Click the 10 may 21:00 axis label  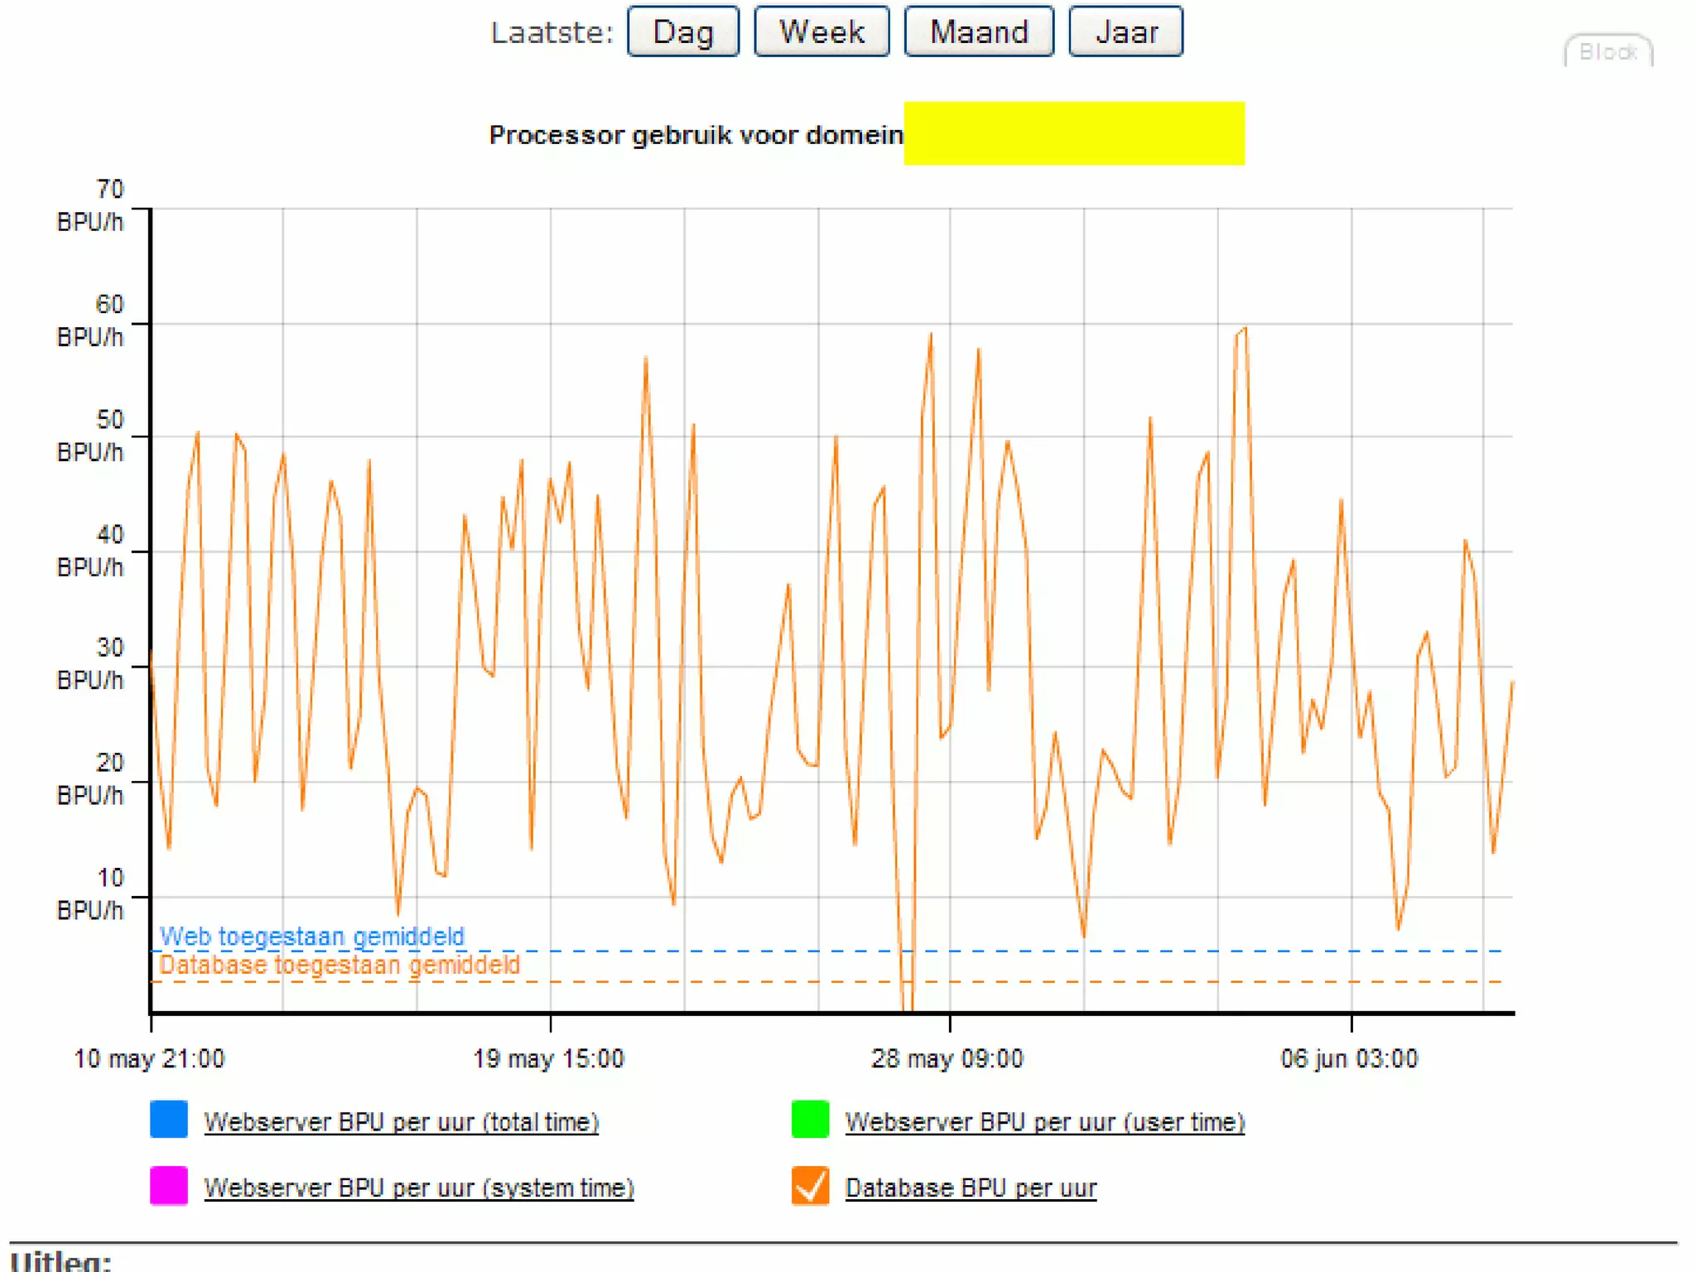[149, 1059]
